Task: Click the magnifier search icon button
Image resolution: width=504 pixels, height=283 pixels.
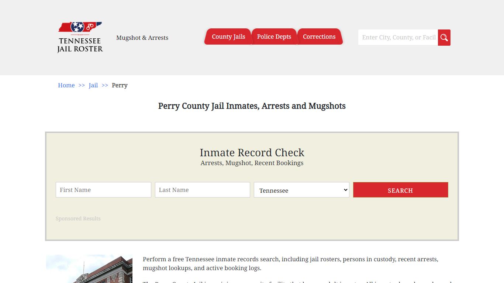Action: (x=444, y=38)
